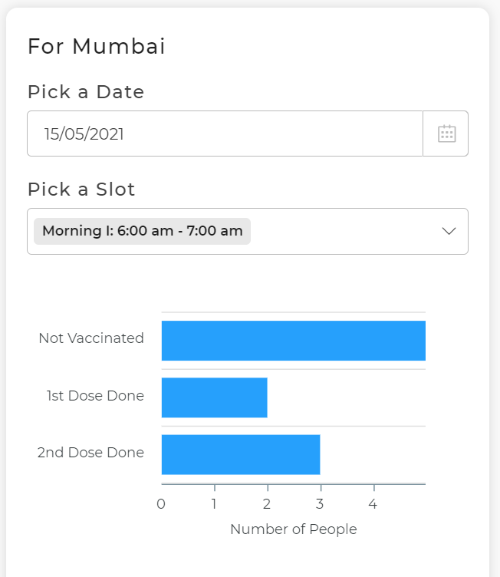Click the 3 tick on the x-axis

tap(320, 504)
